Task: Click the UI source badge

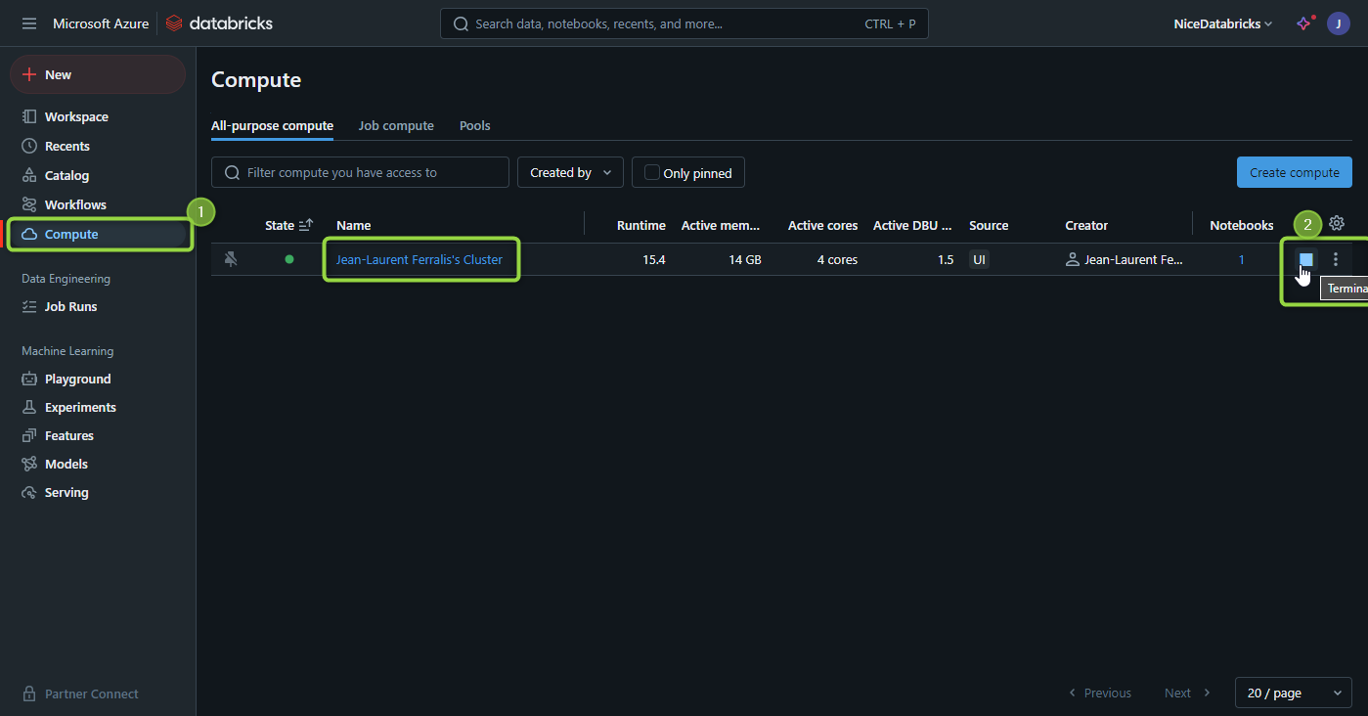Action: [979, 259]
